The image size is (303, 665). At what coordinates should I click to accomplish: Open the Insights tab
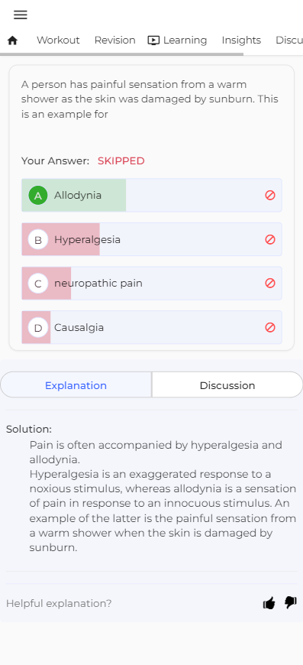point(241,41)
